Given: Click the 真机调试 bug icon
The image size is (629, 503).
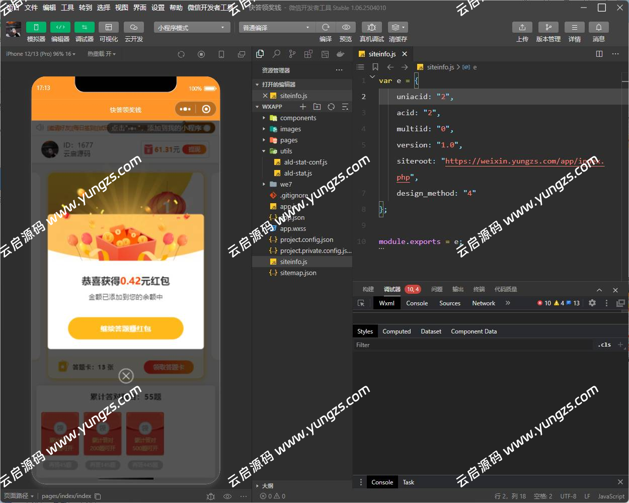Looking at the screenshot, I should point(371,27).
